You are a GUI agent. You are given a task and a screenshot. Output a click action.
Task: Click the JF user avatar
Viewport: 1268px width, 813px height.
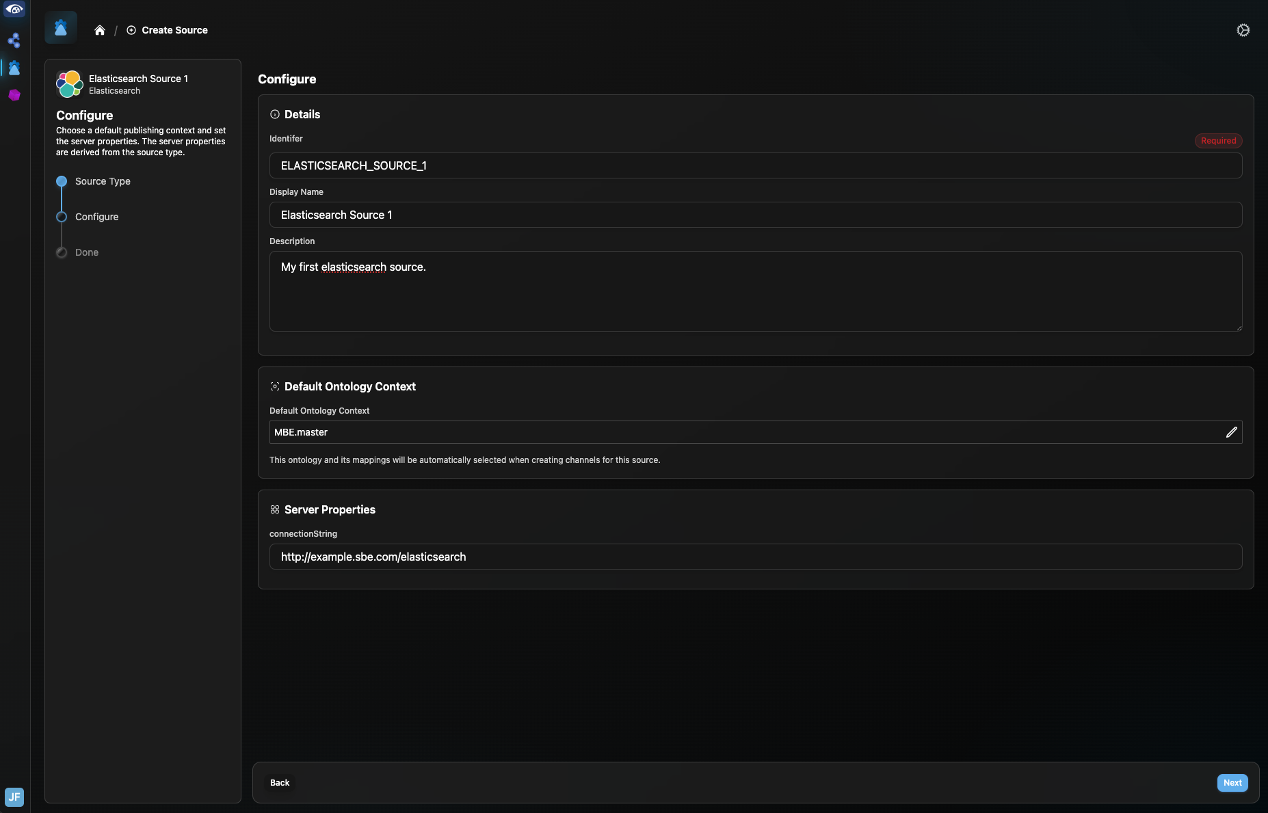14,797
